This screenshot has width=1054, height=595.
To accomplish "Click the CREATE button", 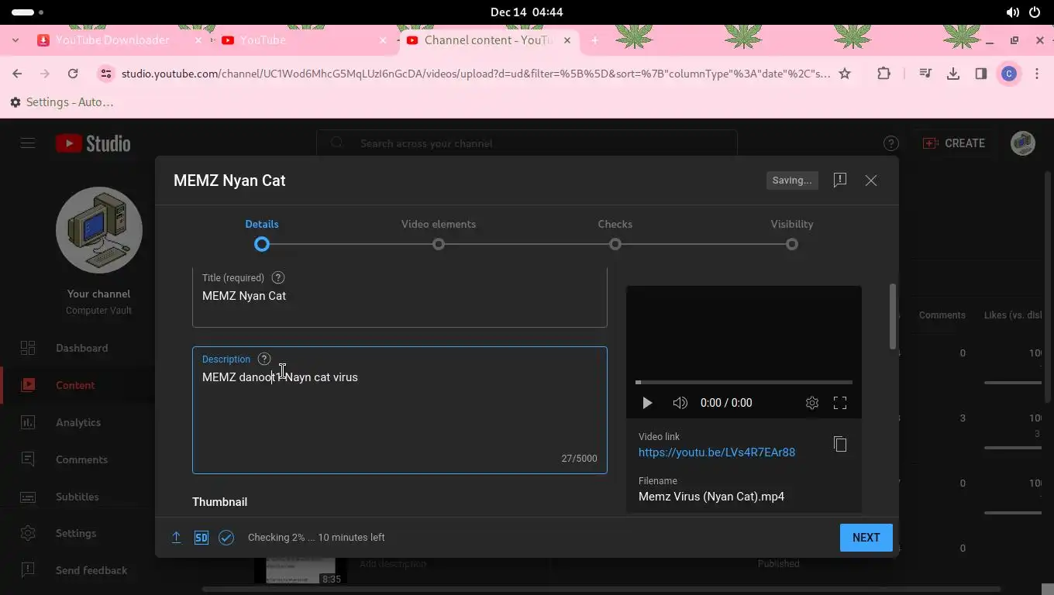I will (954, 143).
